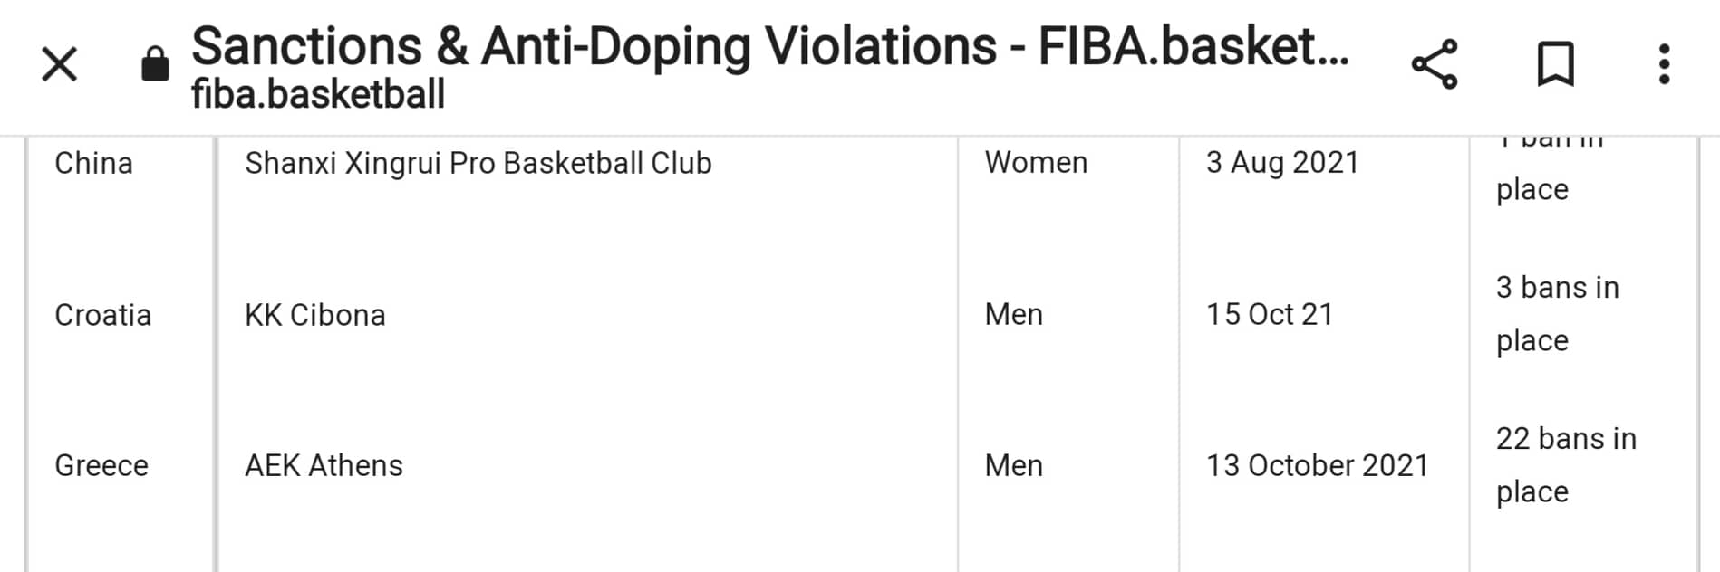Click the 15 Oct 21 date
Screen dimensions: 1720x572
click(x=1270, y=314)
